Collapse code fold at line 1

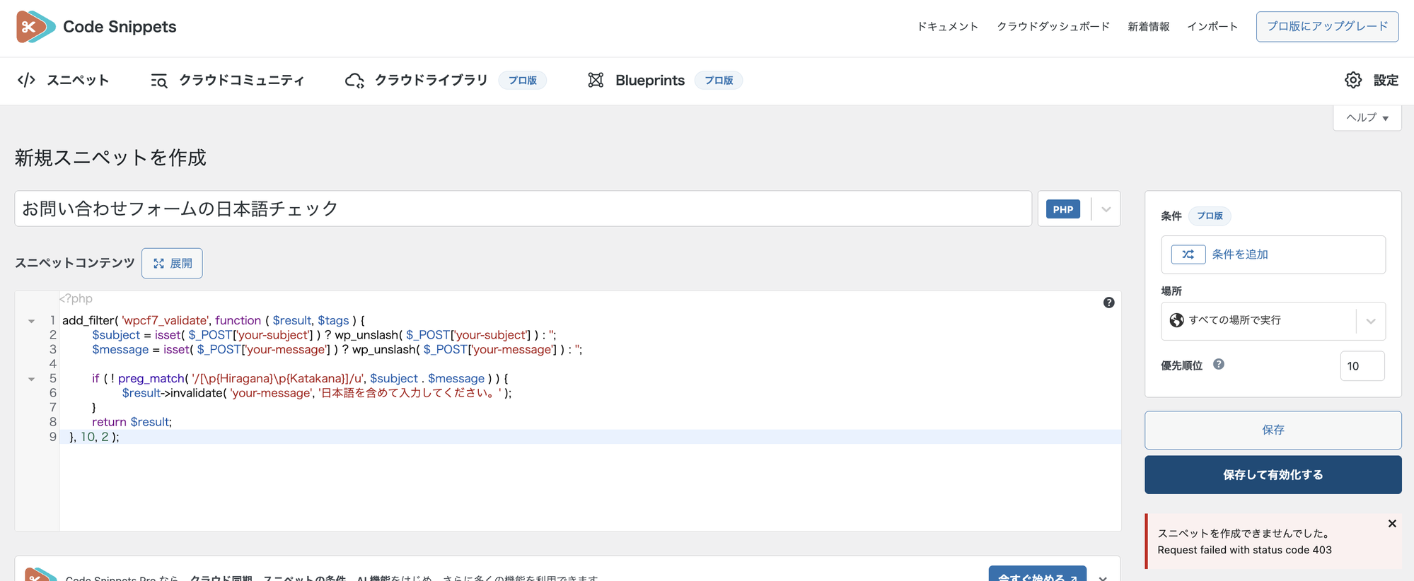pyautogui.click(x=31, y=322)
